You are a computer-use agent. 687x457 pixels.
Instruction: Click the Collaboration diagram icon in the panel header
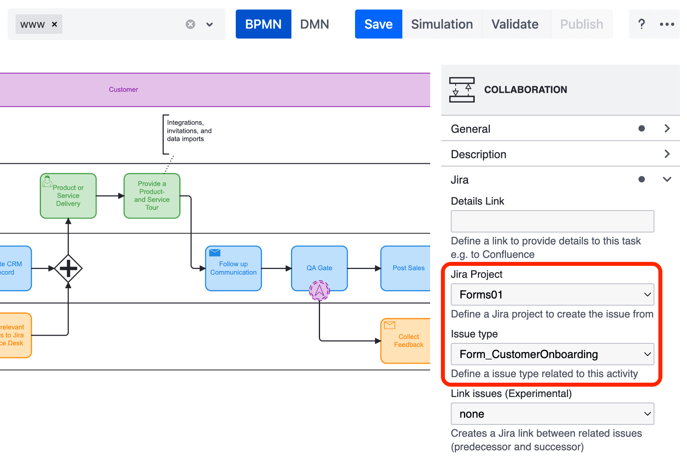(x=462, y=90)
